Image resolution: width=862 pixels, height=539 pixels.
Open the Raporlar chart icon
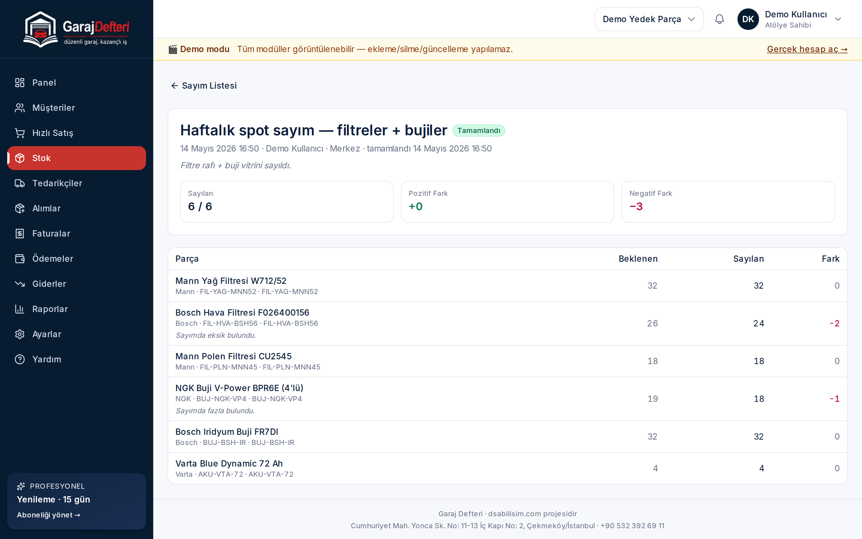[19, 309]
